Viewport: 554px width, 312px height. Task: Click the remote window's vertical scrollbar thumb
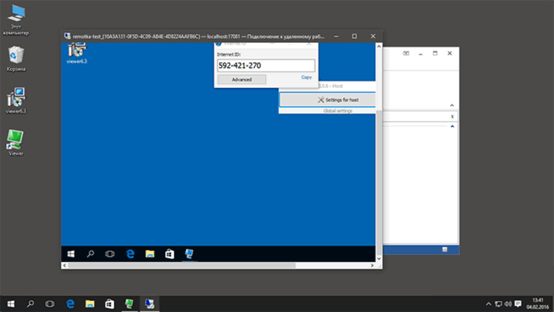[x=379, y=182]
